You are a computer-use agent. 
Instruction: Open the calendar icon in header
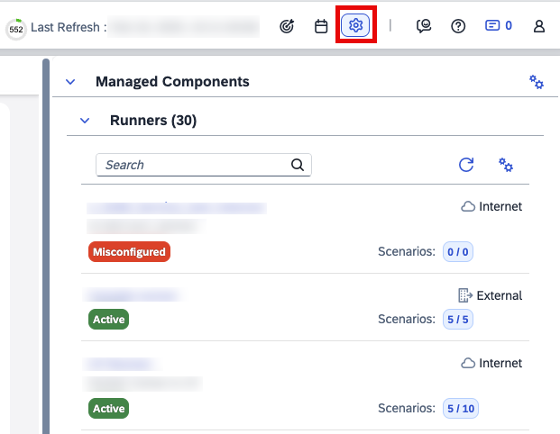coord(321,26)
